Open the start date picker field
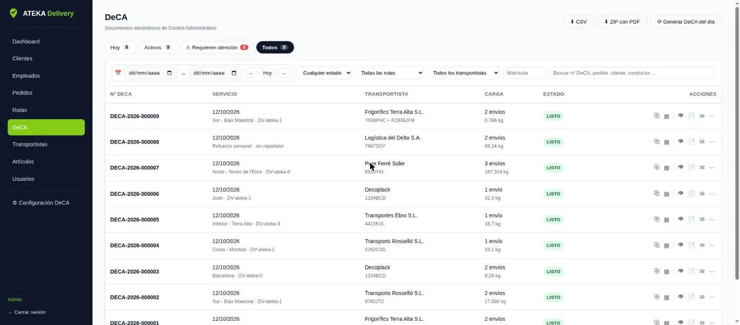Viewport: 740px width, 325px height. [x=150, y=73]
